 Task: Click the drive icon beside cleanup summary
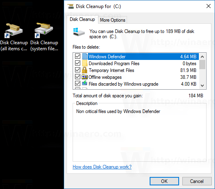[x=79, y=32]
